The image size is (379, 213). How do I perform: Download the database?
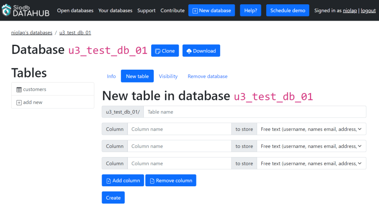click(x=201, y=51)
